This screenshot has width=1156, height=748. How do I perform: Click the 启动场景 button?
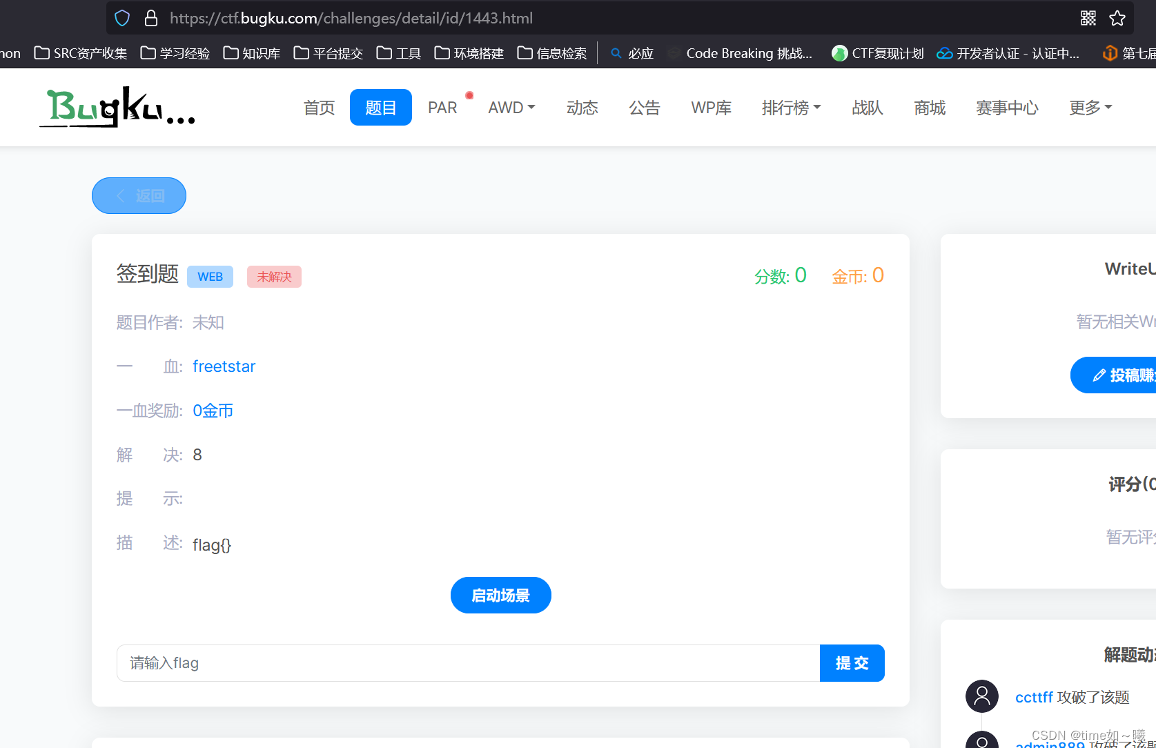click(x=501, y=595)
